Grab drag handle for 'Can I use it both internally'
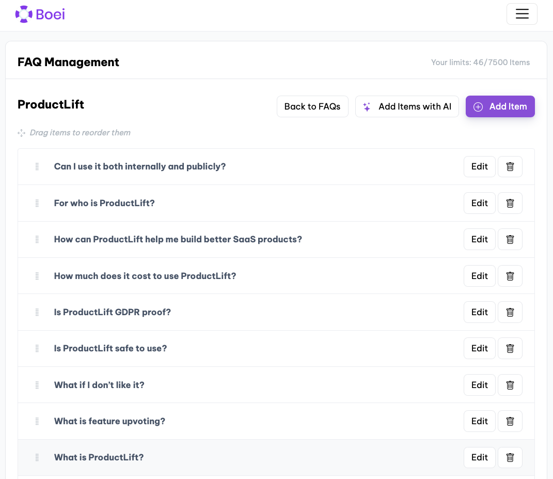Screen dimensions: 553x479 click(37, 166)
